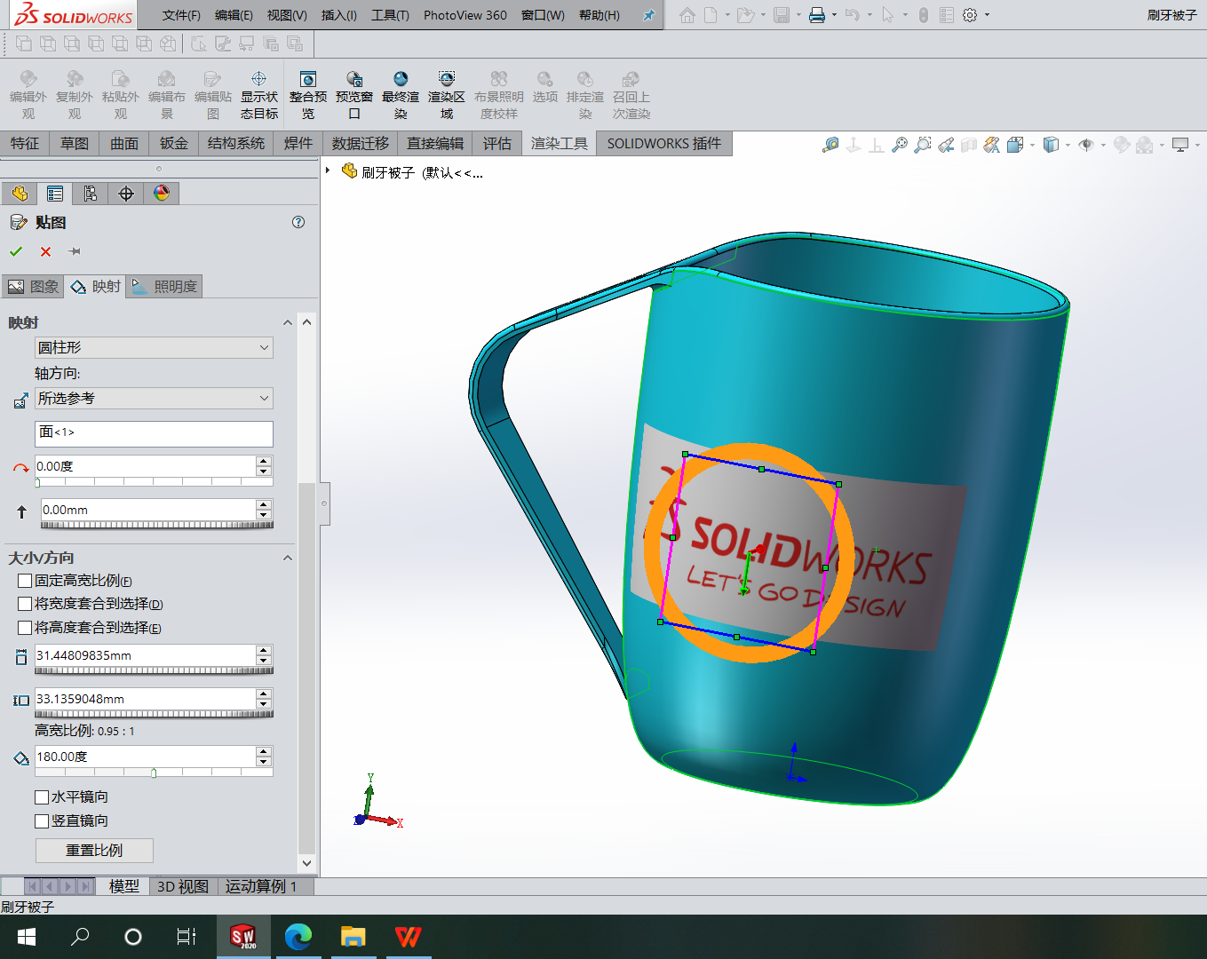Screen dimensions: 1207x959
Task: Check the 水平镜向 mirror option
Action: tap(42, 797)
